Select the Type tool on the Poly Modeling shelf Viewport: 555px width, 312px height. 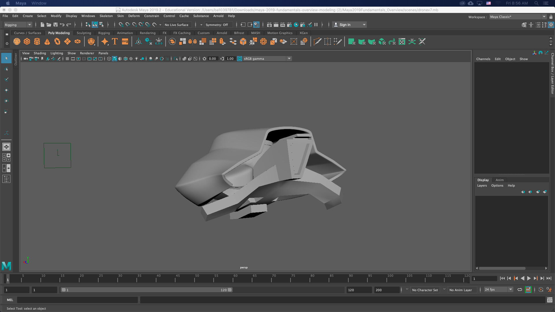[114, 41]
